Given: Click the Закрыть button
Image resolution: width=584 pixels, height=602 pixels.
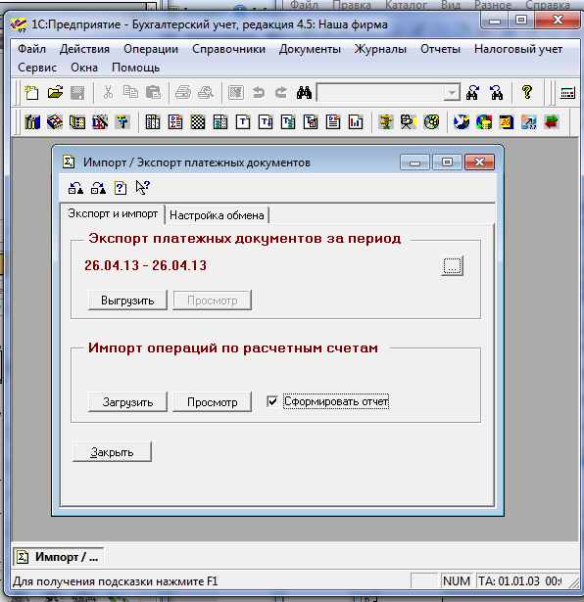Looking at the screenshot, I should (x=112, y=452).
